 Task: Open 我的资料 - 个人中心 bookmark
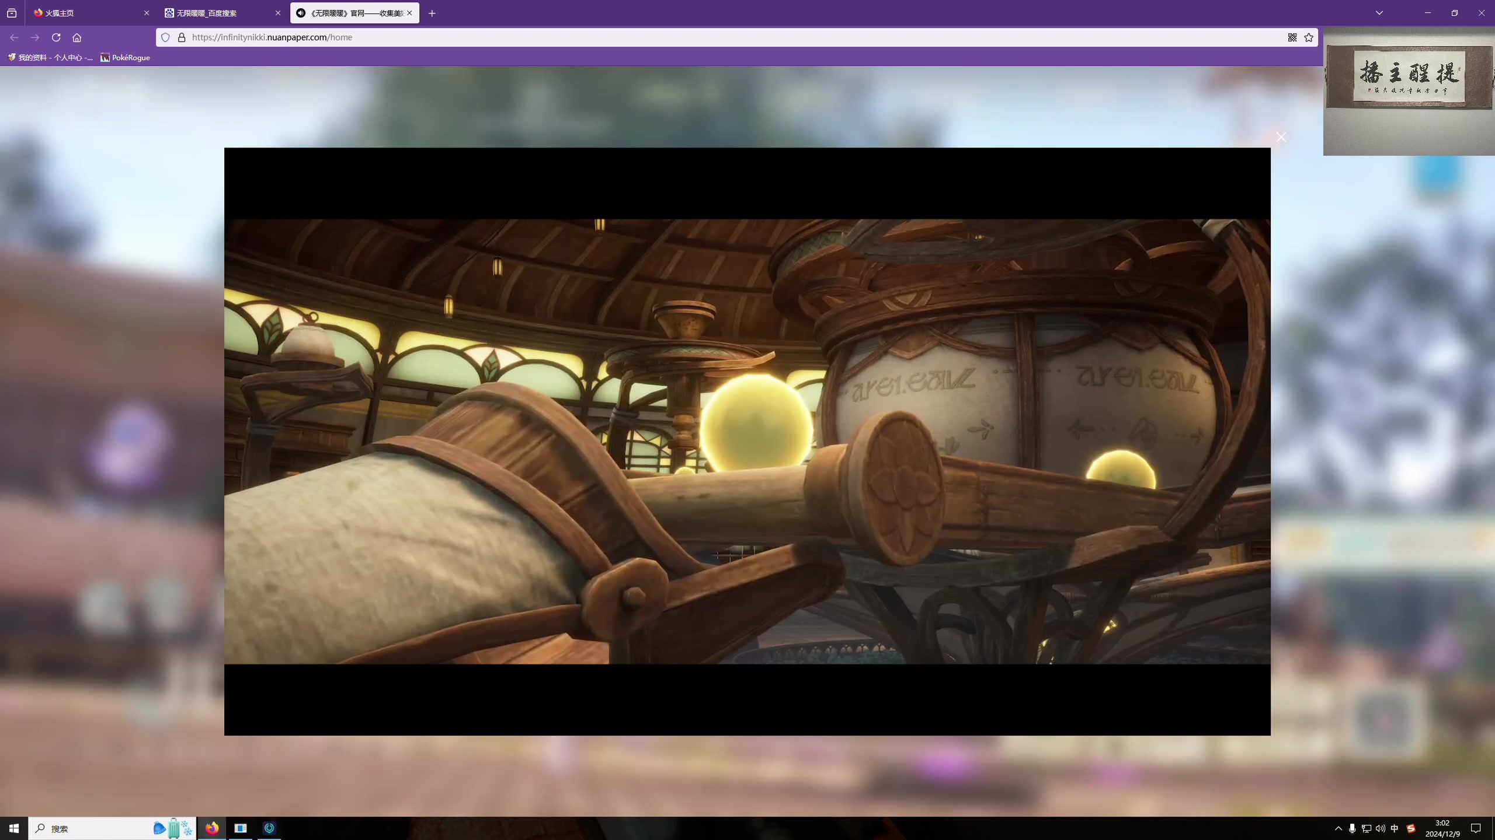coord(50,57)
